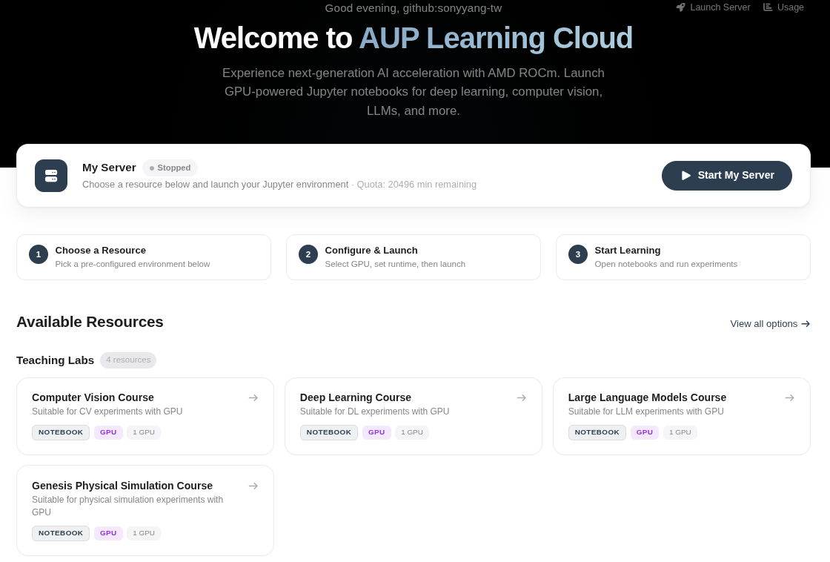Open the Usage page in top navigation
Screen dimensions: 830x562
pos(783,7)
